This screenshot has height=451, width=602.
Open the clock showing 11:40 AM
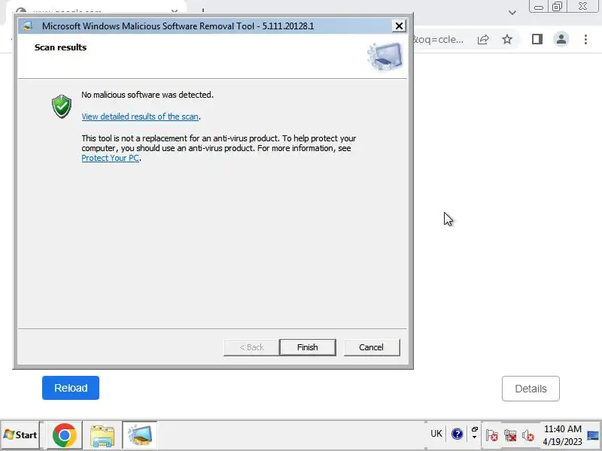pyautogui.click(x=562, y=435)
